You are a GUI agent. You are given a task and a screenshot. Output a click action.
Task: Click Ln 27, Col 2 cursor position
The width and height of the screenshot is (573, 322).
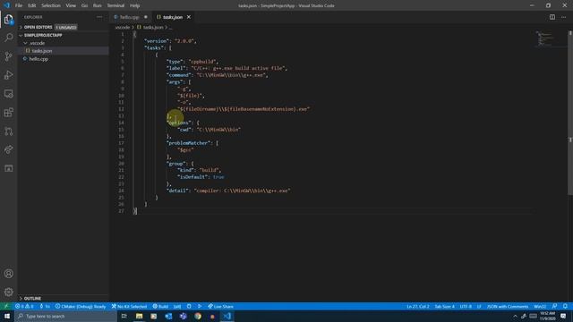point(418,306)
